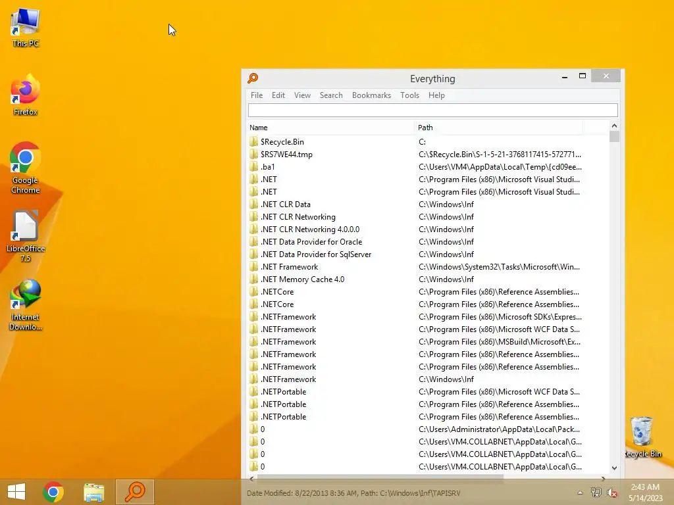674x505 pixels.
Task: Open the File menu
Action: [257, 95]
